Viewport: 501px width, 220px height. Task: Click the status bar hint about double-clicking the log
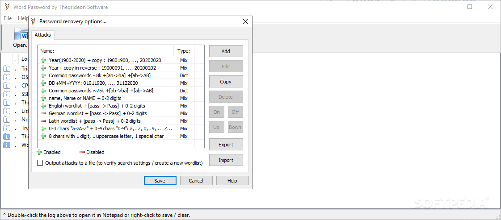click(x=97, y=215)
